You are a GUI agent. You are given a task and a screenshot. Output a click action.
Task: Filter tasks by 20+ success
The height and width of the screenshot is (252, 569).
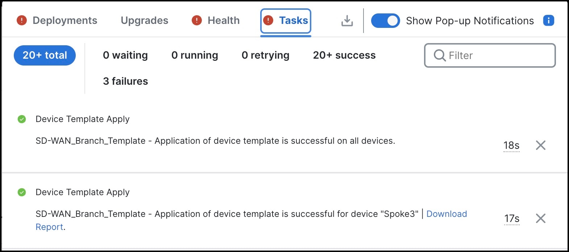click(344, 55)
